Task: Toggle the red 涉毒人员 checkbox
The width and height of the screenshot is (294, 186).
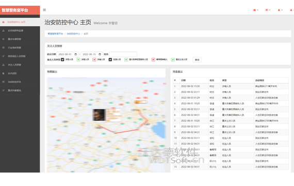Action: click(94, 59)
